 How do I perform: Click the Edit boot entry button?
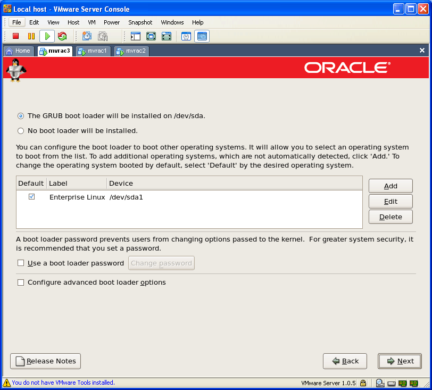(391, 202)
